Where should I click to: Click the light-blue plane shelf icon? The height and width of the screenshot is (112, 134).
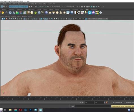pyautogui.click(x=68, y=12)
